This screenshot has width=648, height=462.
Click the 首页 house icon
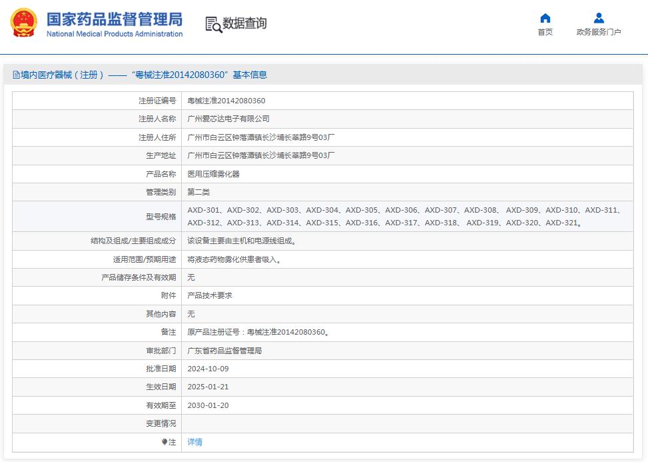click(545, 18)
